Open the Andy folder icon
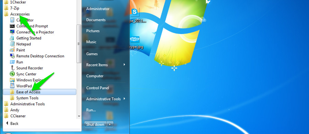This screenshot has width=309, height=134. 6,110
